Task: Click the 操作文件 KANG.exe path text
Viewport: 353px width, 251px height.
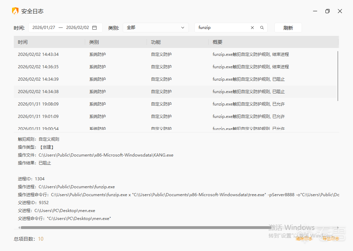Action: [x=106, y=155]
